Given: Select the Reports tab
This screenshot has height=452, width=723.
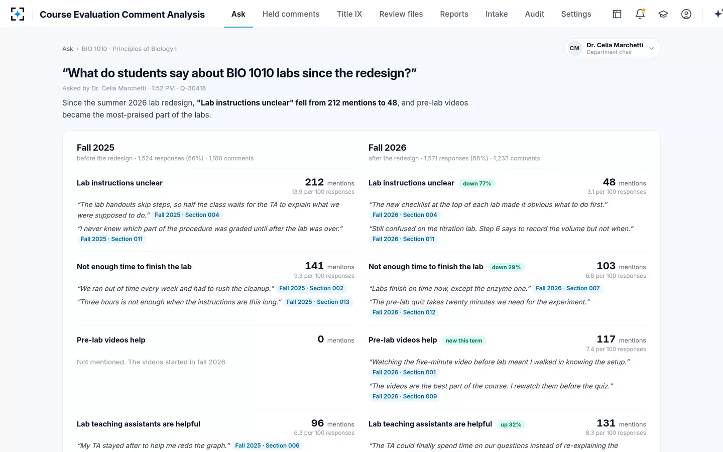Looking at the screenshot, I should click(x=454, y=14).
